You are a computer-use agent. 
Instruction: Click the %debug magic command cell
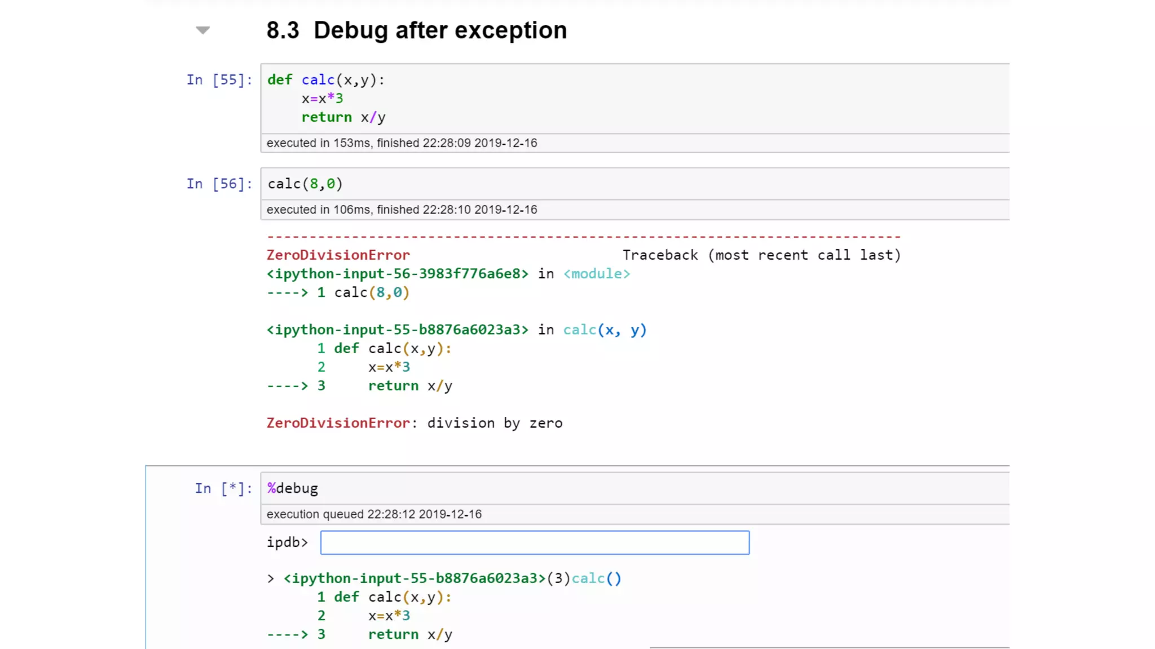[x=635, y=488]
